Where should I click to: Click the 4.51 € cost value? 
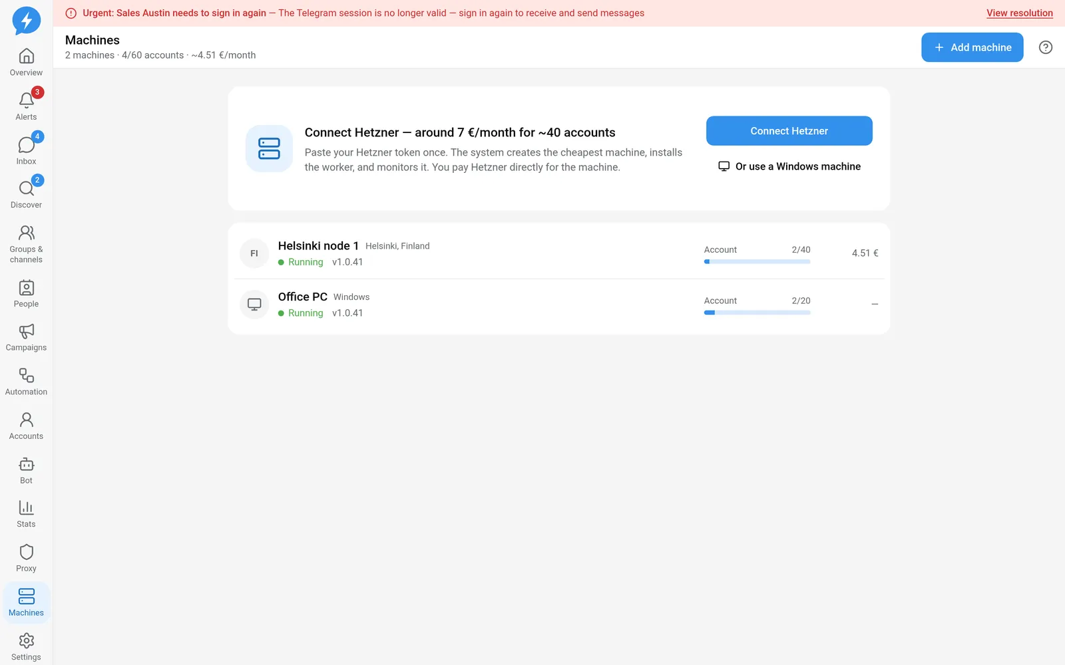point(865,253)
